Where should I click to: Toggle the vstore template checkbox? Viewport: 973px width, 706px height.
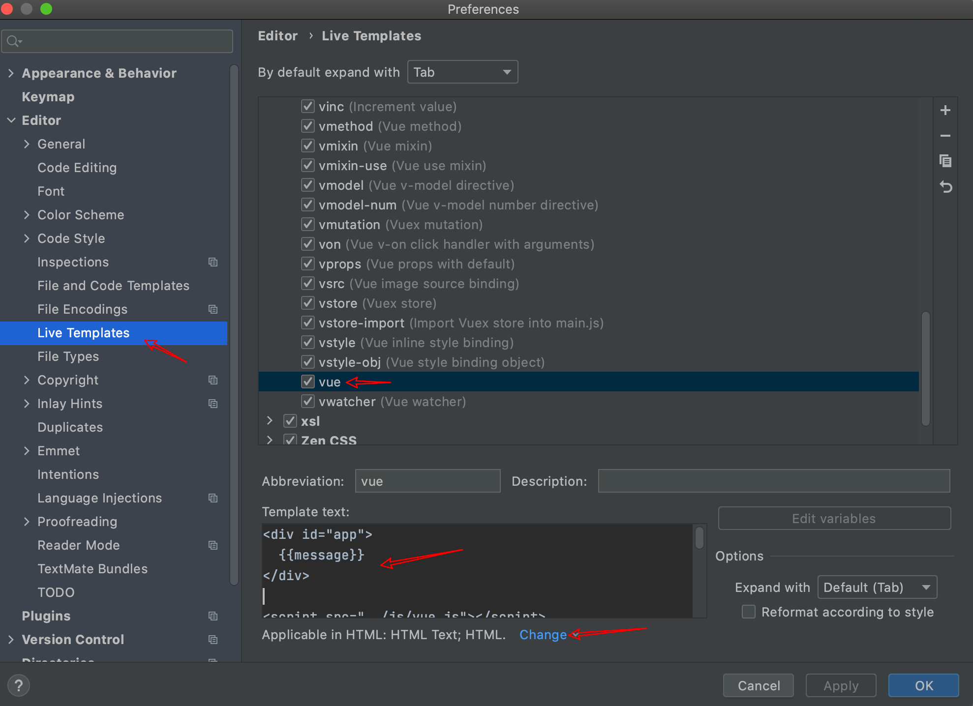(308, 303)
